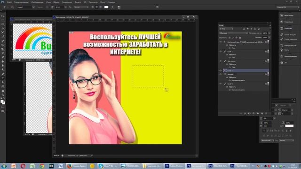Toggle visibility of the highlighted selected layer
This screenshot has height=169, width=301.
point(221,70)
